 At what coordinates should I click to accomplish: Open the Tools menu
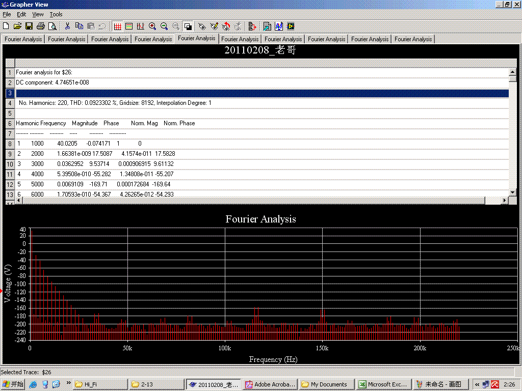56,14
